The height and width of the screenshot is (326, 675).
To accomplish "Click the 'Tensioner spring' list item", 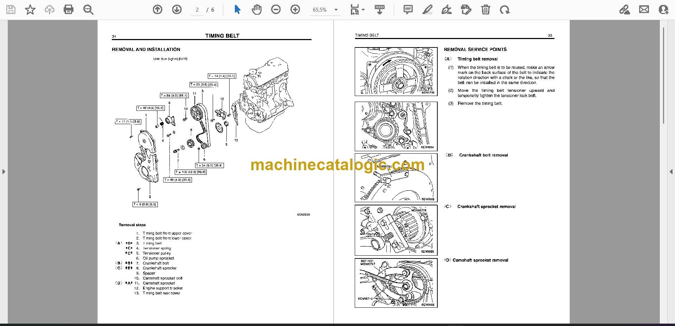I will [157, 248].
